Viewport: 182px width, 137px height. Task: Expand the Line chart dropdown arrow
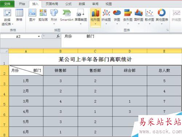[106, 24]
